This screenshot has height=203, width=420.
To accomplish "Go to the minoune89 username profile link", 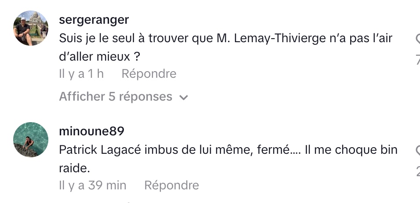I will pos(92,131).
